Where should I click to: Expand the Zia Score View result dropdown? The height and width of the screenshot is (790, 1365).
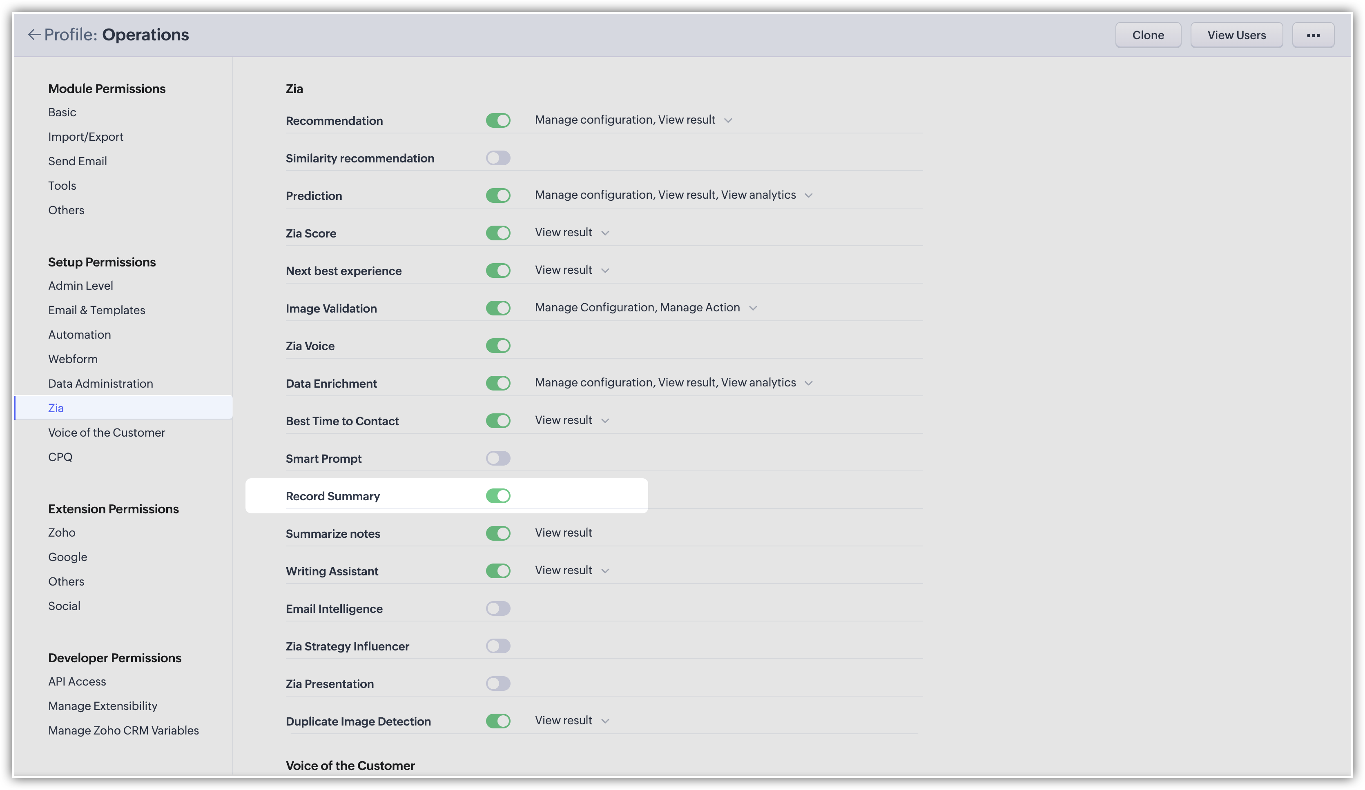pos(605,233)
